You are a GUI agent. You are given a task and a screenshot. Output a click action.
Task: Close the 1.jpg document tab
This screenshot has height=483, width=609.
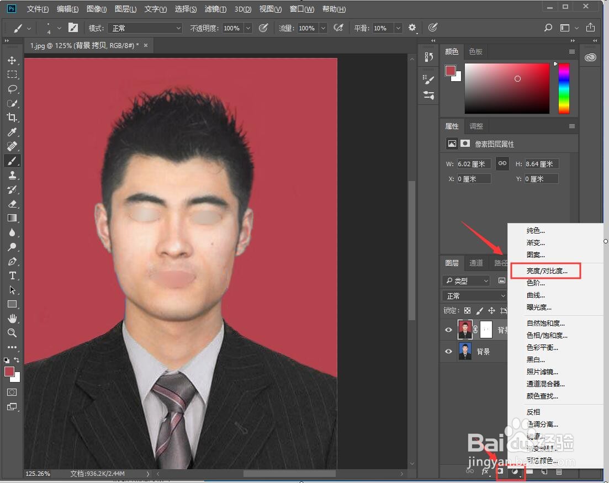[x=146, y=45]
